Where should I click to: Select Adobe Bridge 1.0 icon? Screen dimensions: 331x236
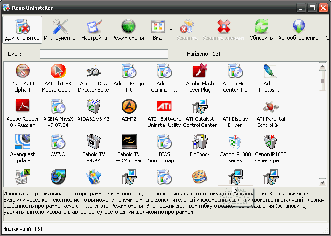129,71
